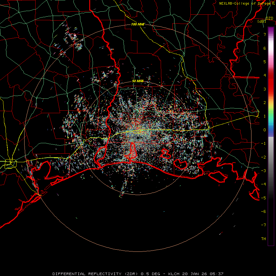276x276 pixels.
Task: Click the "3" scale value label
Action: click(x=265, y=89)
